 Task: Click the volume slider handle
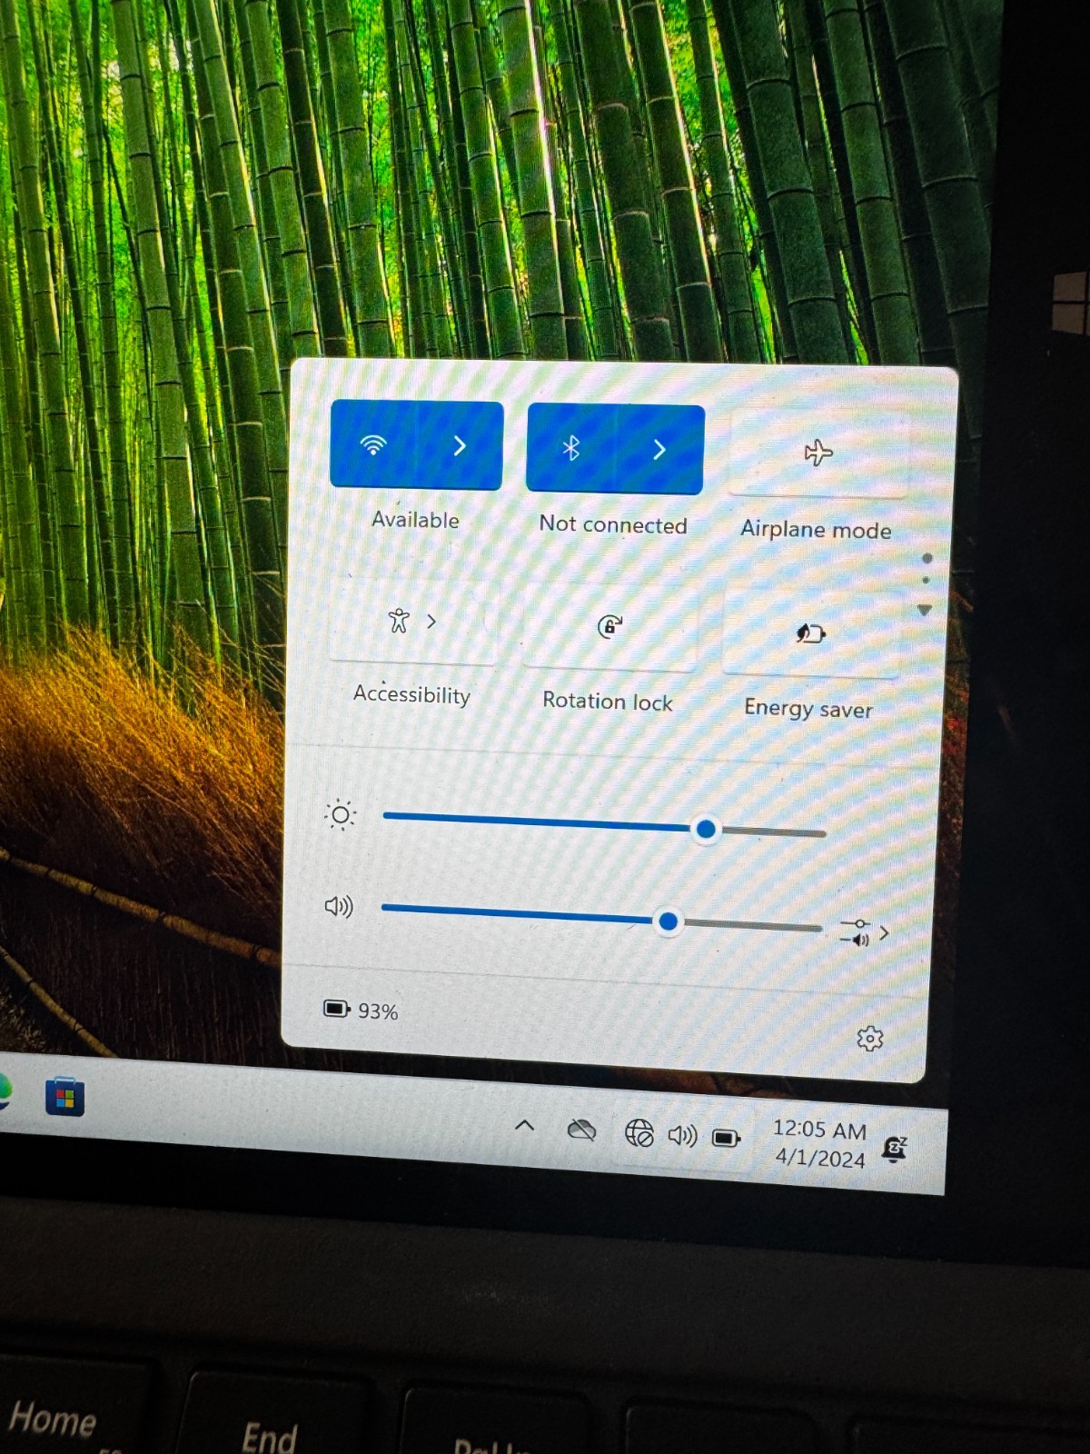[x=669, y=921]
